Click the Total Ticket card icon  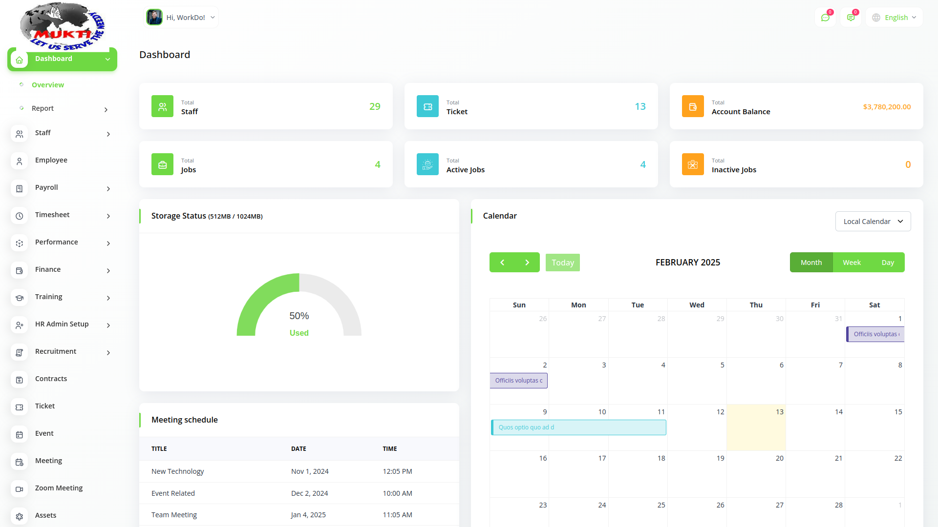[x=427, y=106]
